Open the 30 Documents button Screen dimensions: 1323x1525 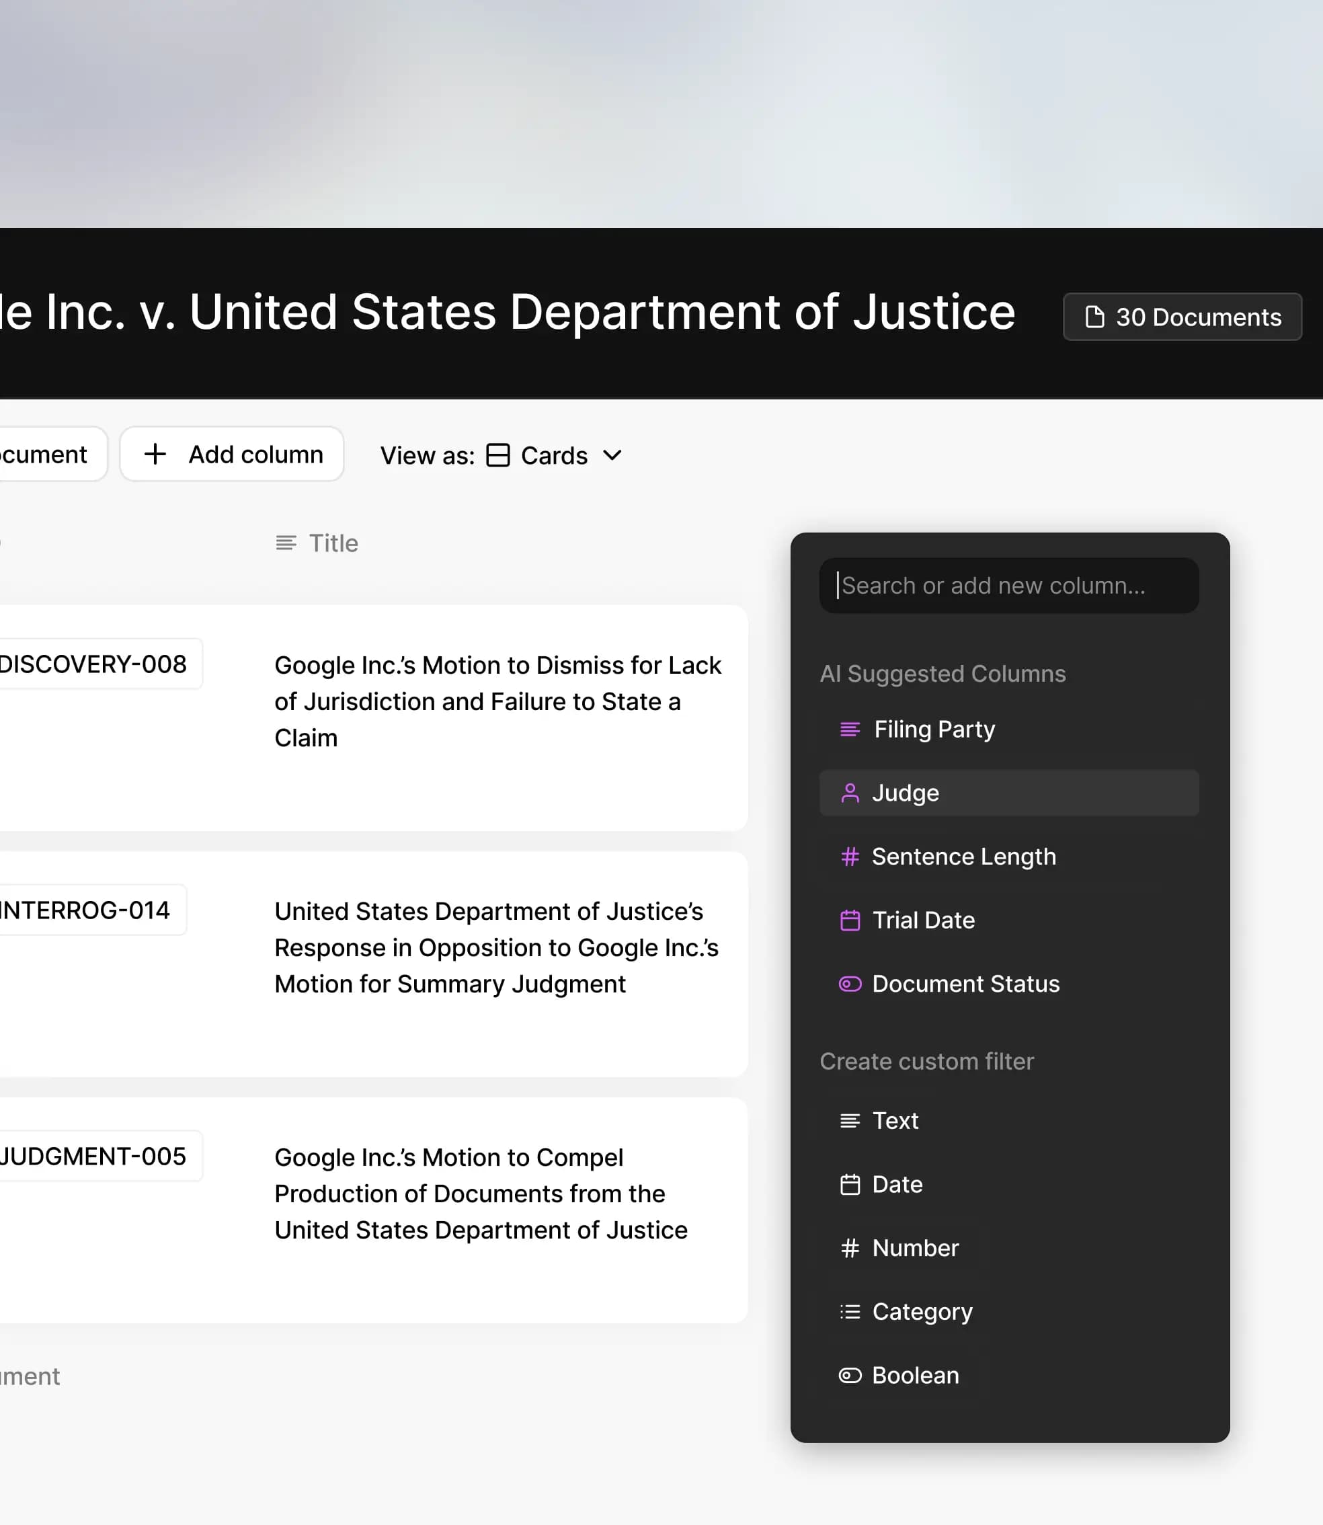click(1182, 317)
